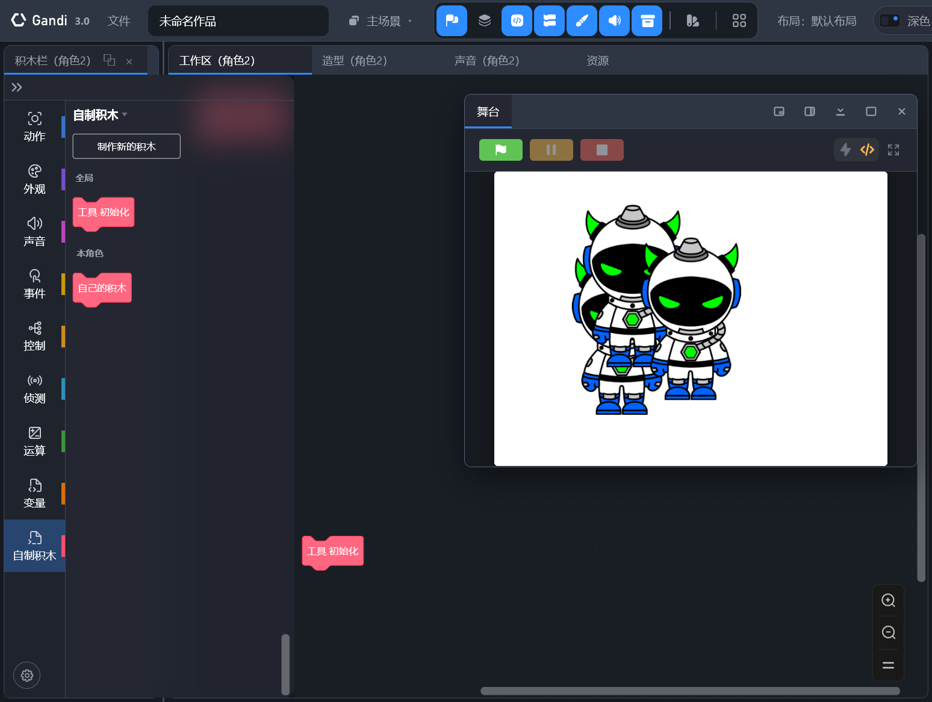Image resolution: width=932 pixels, height=702 pixels.
Task: Switch to the 造型 (角色2) tab
Action: click(355, 61)
